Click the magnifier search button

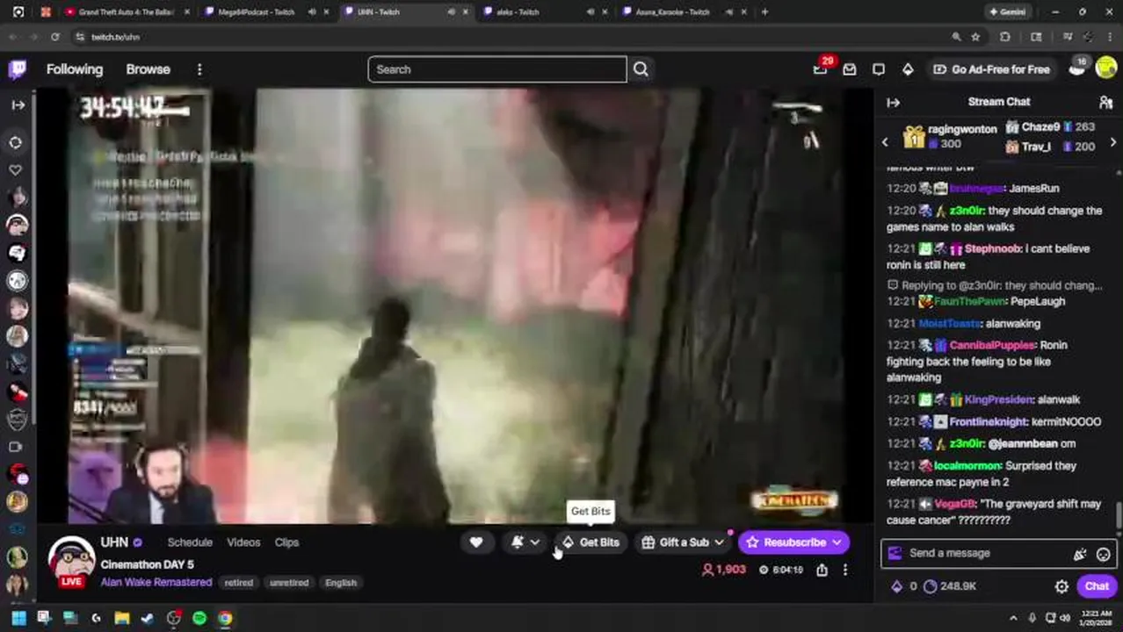[x=641, y=69]
